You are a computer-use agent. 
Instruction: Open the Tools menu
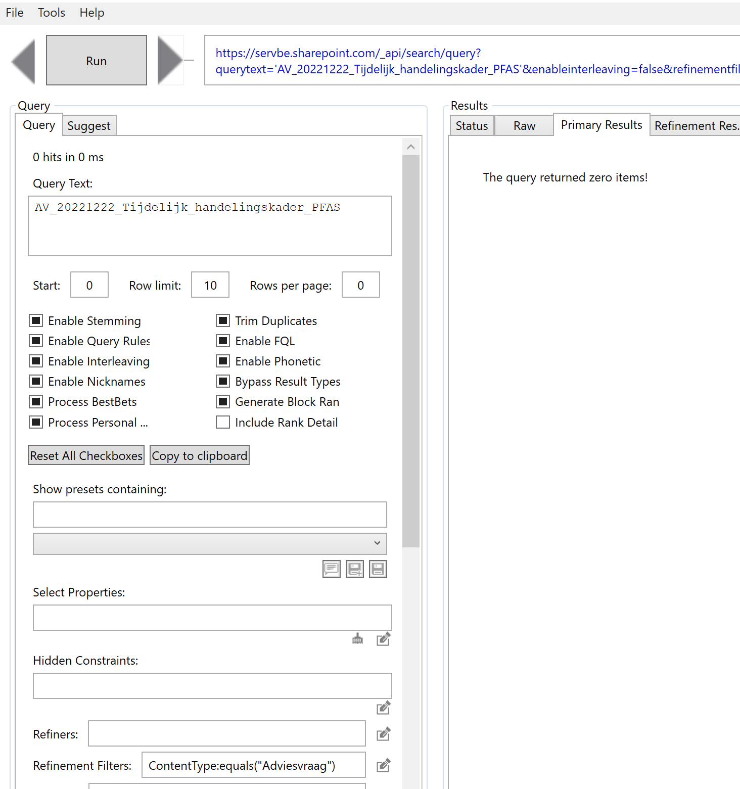(52, 13)
